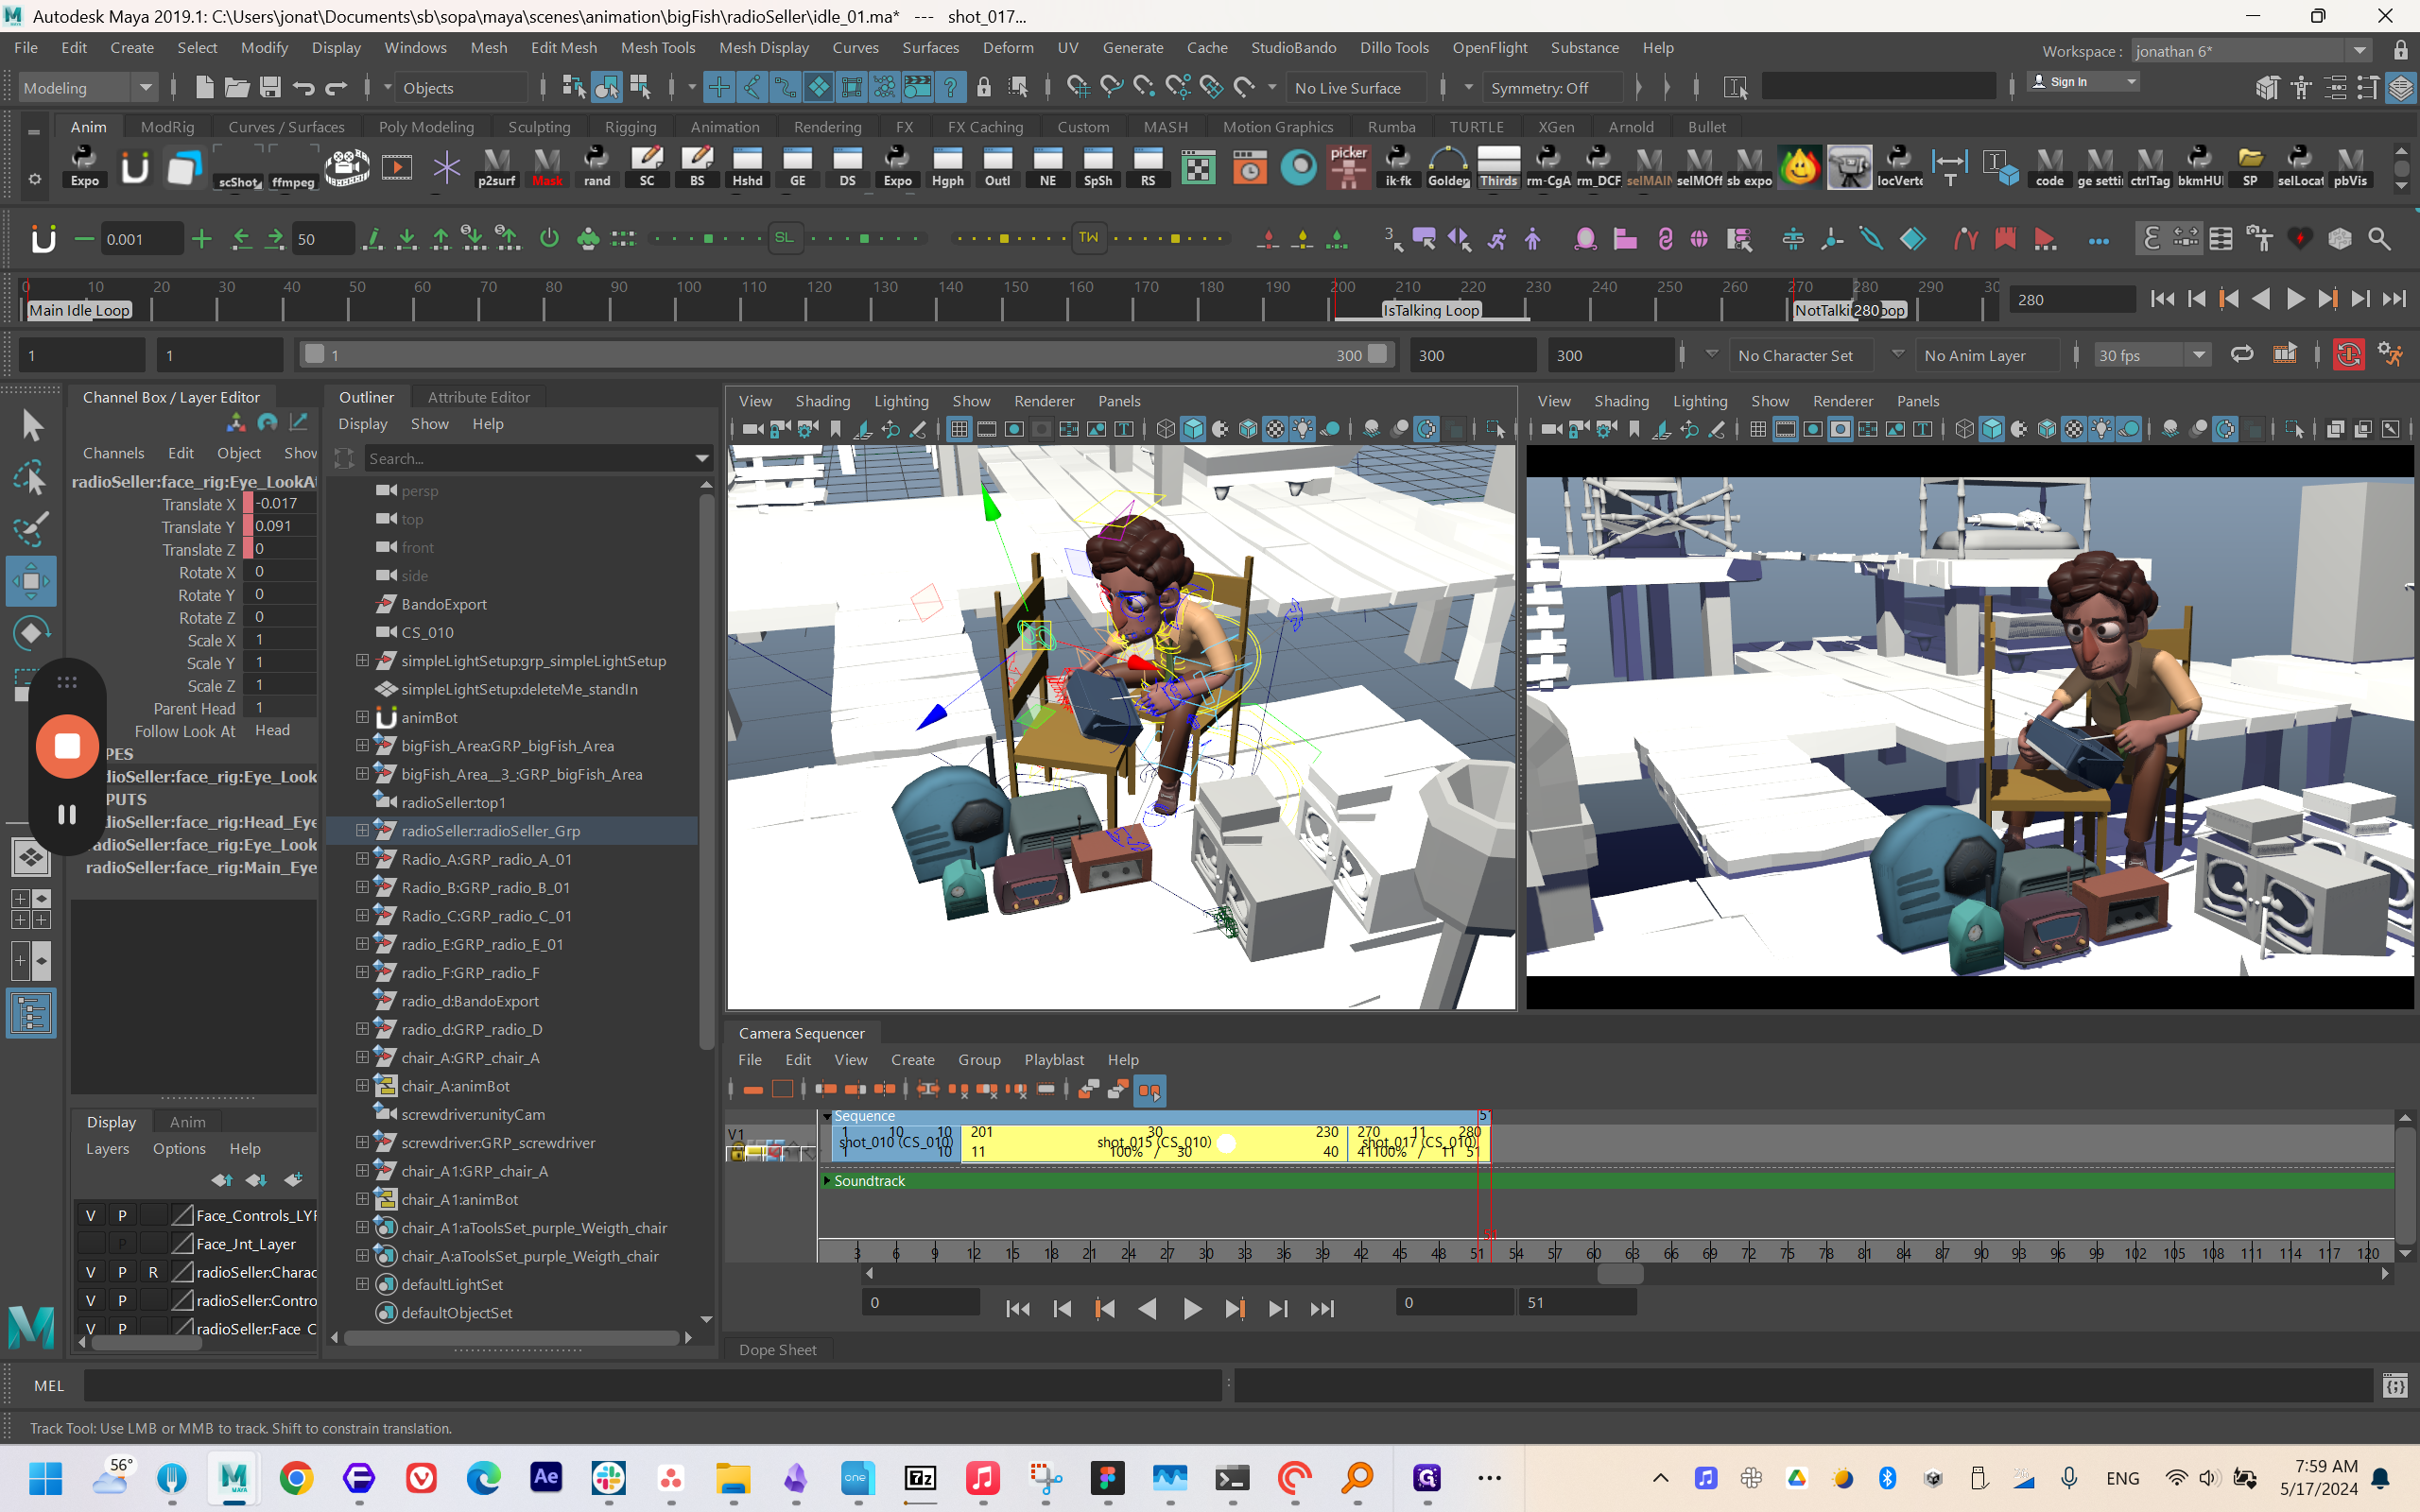
Task: Switch to the Attribute Editor tab
Action: tap(478, 397)
